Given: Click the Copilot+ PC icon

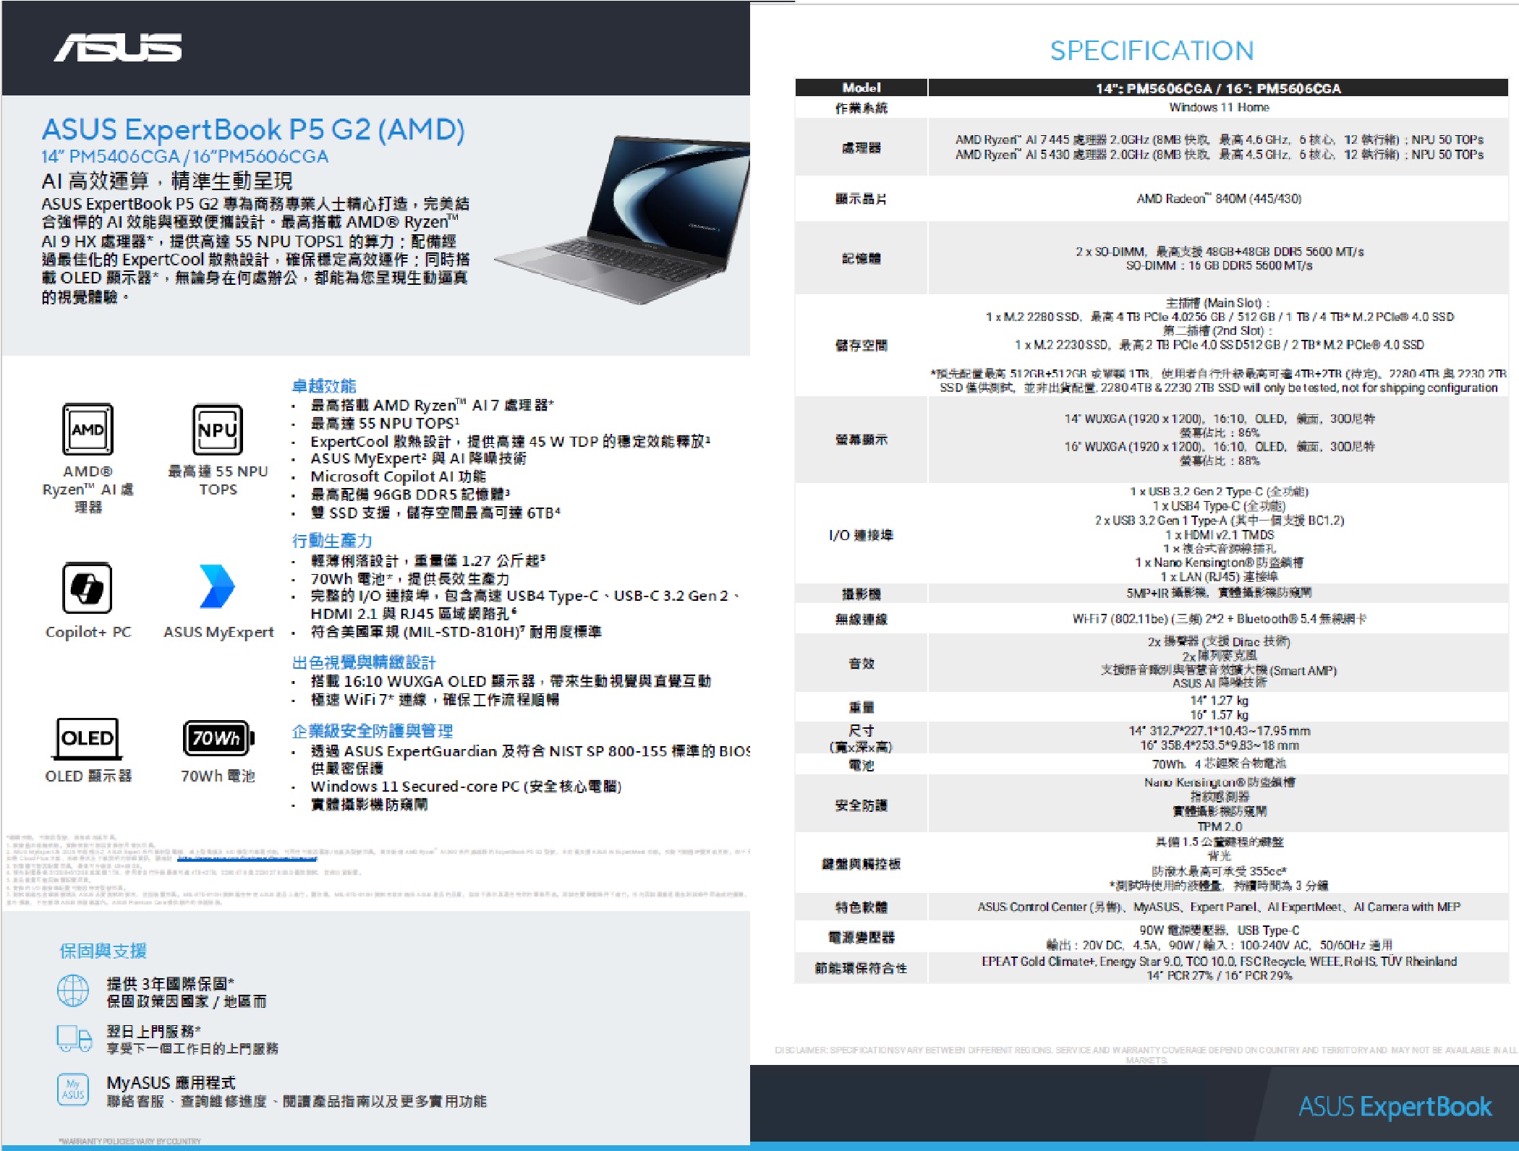Looking at the screenshot, I should point(88,588).
